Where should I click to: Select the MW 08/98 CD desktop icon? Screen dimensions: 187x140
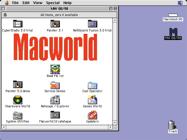(173, 32)
